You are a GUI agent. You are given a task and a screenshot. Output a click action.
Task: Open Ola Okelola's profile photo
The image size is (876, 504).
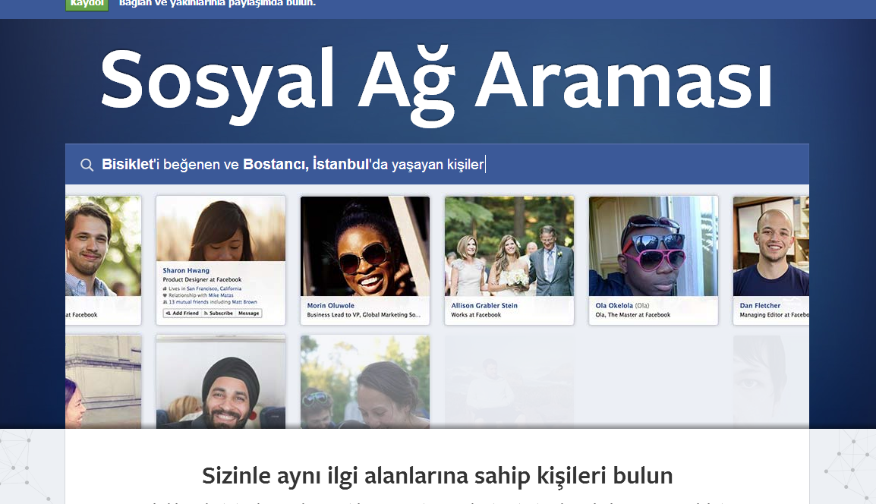tap(653, 246)
